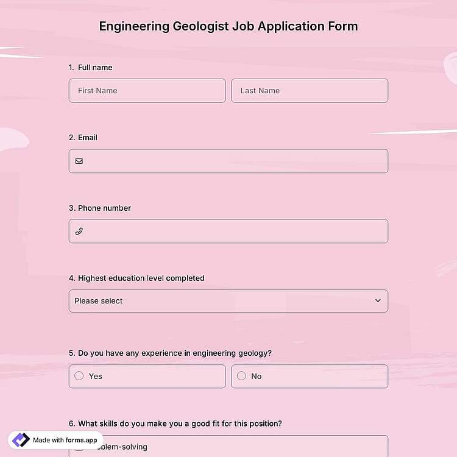Open the Highest education level dropdown
Image resolution: width=457 pixels, height=457 pixels.
tap(228, 301)
